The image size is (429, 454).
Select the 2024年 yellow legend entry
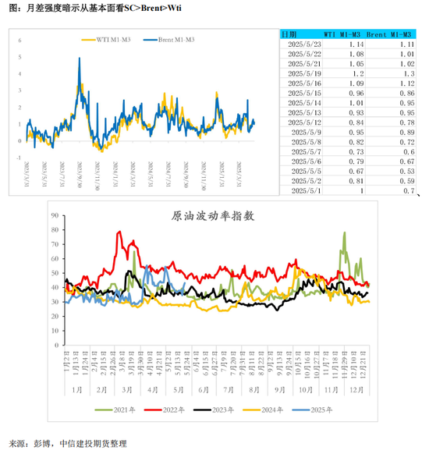(x=263, y=410)
